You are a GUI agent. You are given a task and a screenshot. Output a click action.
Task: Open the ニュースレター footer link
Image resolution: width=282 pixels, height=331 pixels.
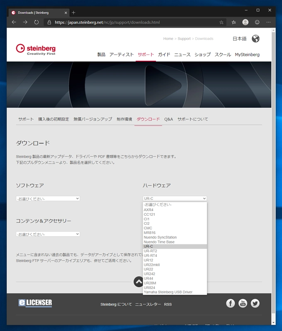[x=148, y=304]
